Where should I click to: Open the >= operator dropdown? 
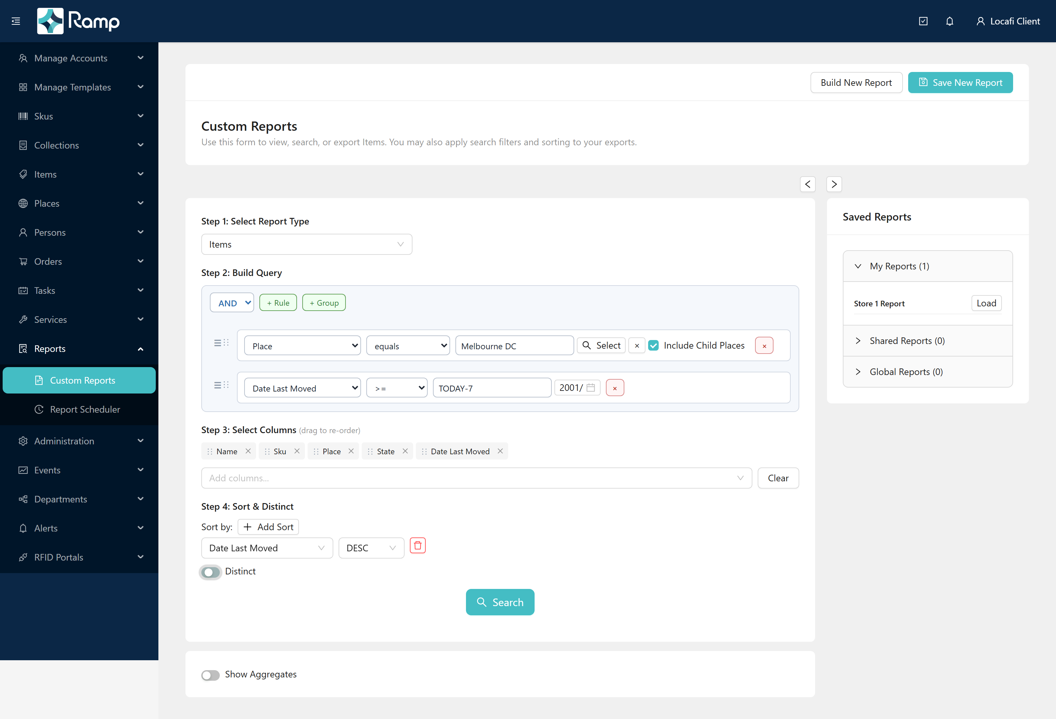point(397,388)
